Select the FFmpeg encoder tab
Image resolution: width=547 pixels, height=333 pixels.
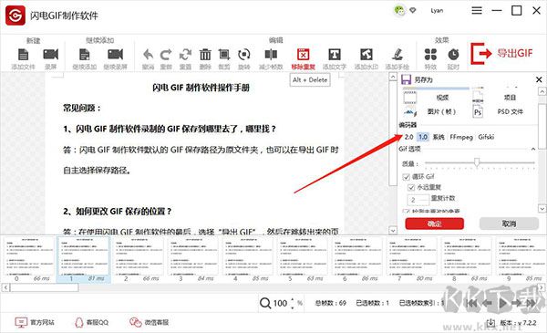click(x=461, y=137)
